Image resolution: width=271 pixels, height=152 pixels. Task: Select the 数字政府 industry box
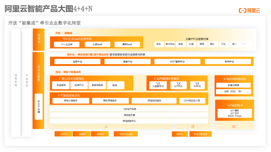[170, 44]
